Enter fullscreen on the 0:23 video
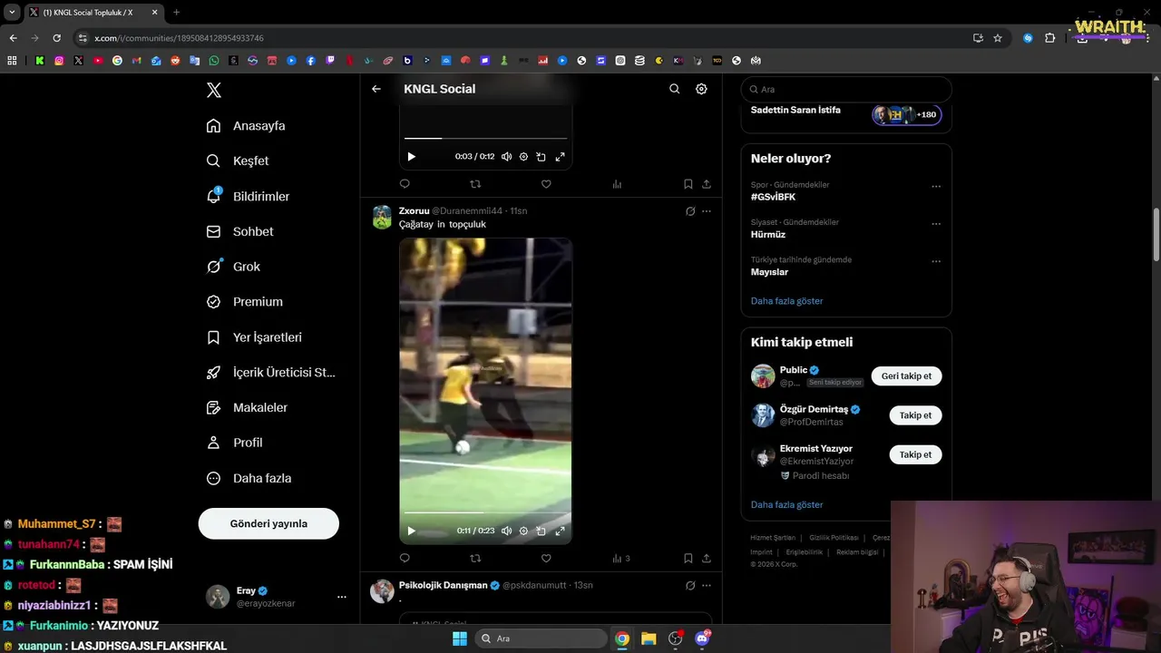 pos(560,531)
